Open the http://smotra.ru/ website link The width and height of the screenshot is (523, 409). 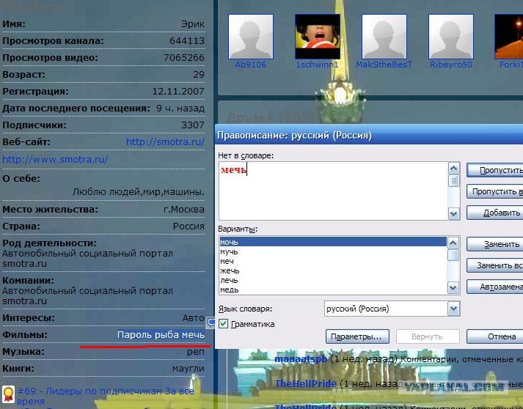click(x=165, y=142)
